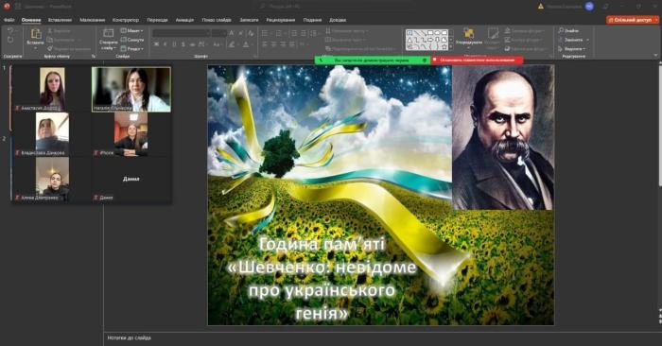Viewport: 662px width, 346px height.
Task: Click the warning triangle in the title bar
Action: coord(541,7)
